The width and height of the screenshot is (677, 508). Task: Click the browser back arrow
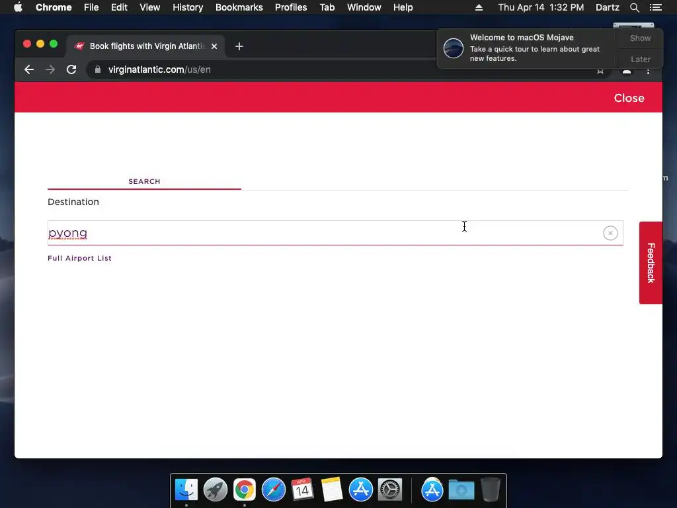click(29, 69)
